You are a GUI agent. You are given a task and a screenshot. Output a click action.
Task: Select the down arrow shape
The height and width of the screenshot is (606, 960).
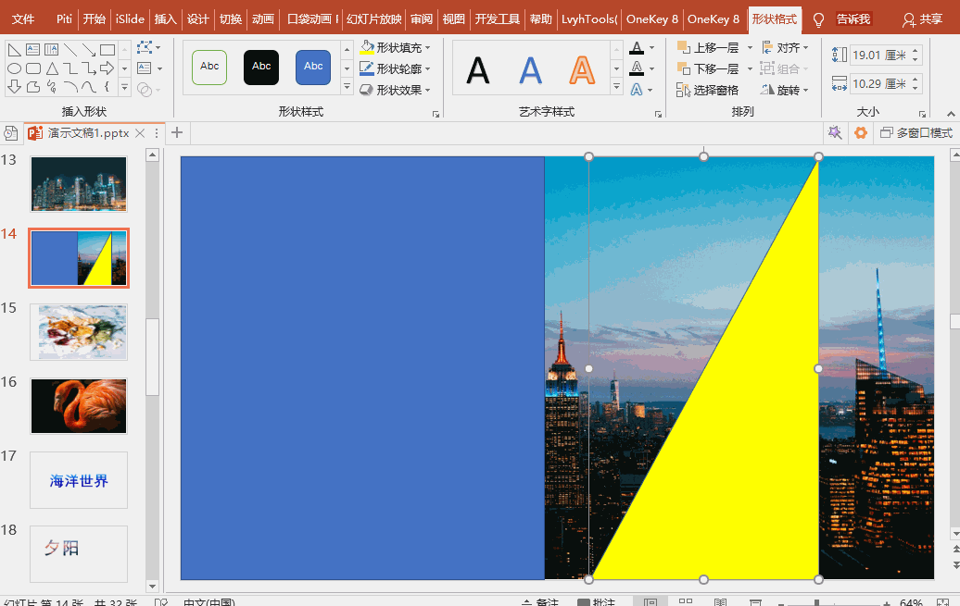(x=14, y=87)
